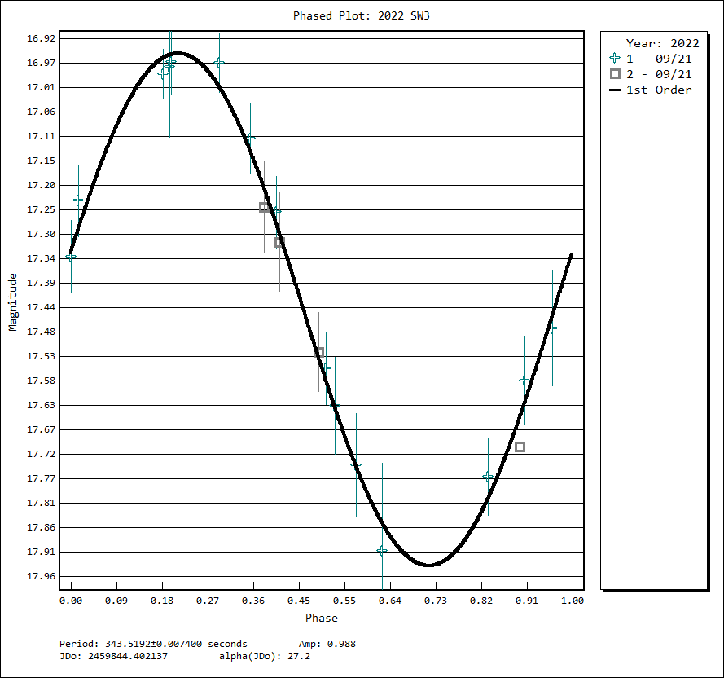Select the 1st Order legend label
Screen dimensions: 724x678
click(x=658, y=90)
